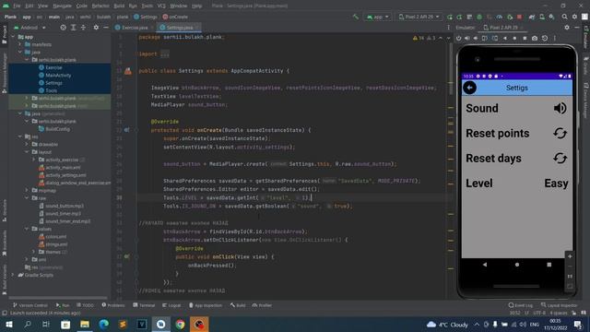Open Chrome from the taskbar

[x=181, y=324]
